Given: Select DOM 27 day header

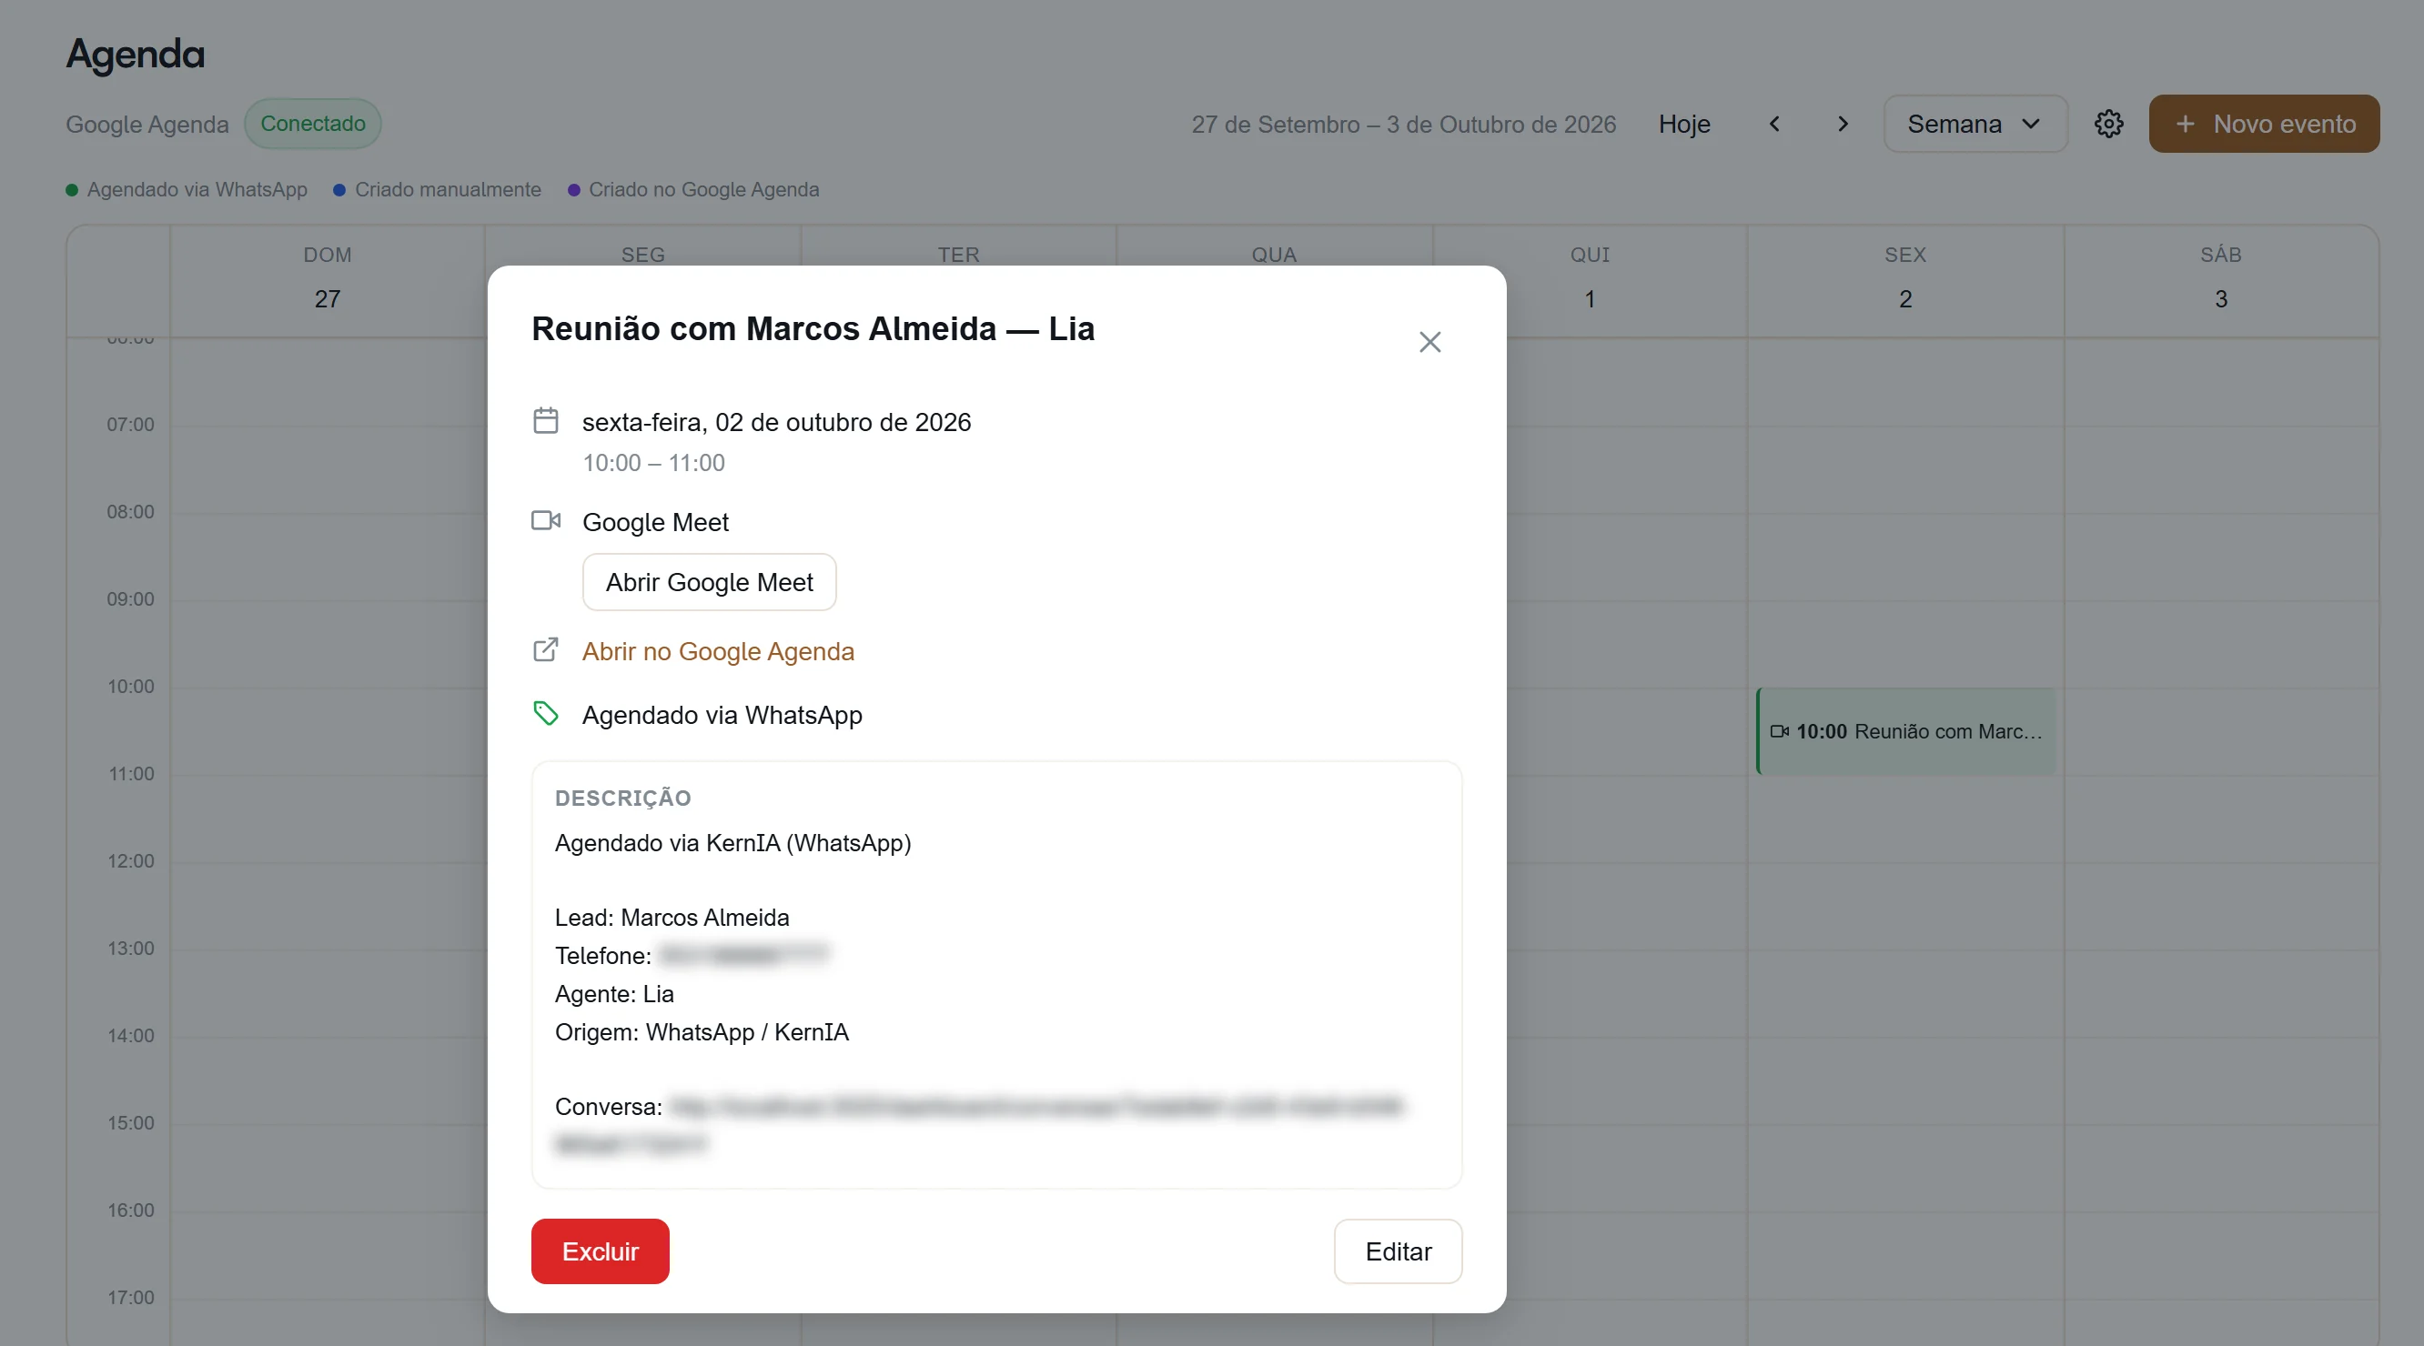Looking at the screenshot, I should tap(327, 278).
